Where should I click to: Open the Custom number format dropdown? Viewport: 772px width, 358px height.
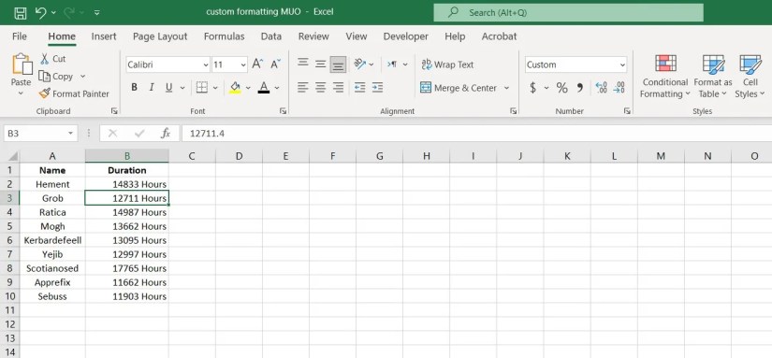pyautogui.click(x=622, y=64)
